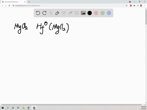Choose the pink pen color

coord(96,13)
